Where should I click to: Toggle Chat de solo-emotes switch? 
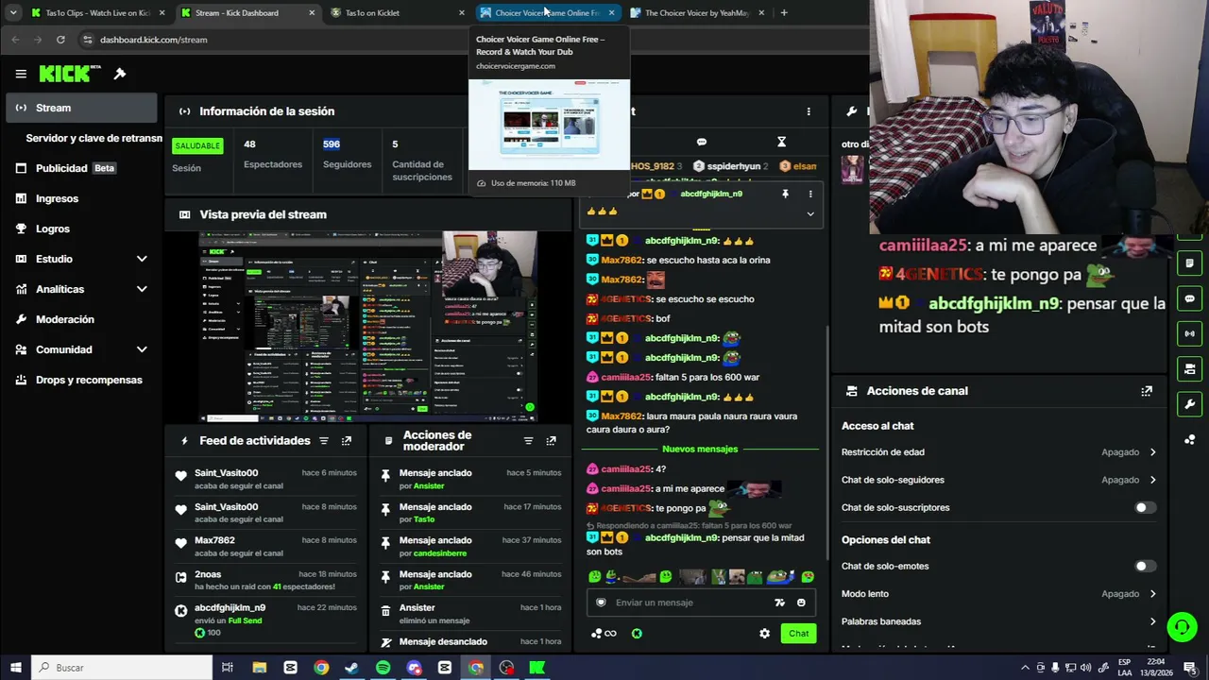point(1145,567)
